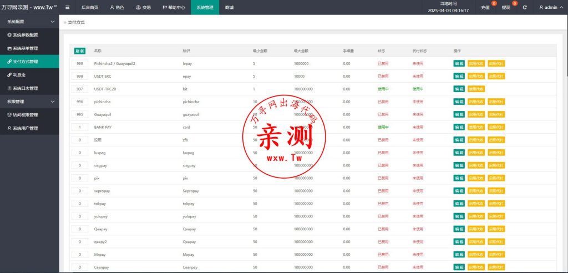Collapse the 系统配置 sidebar group
The width and height of the screenshot is (568, 273).
[29, 22]
